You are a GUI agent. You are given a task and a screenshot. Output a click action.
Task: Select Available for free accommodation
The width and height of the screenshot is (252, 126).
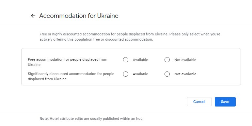tap(126, 60)
